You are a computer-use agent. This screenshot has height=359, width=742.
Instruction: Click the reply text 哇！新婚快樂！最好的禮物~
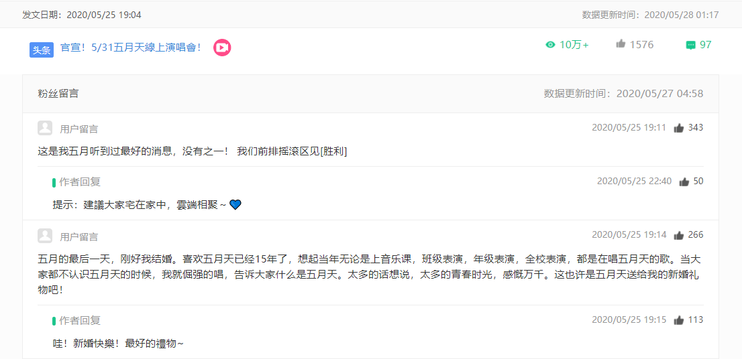point(118,344)
